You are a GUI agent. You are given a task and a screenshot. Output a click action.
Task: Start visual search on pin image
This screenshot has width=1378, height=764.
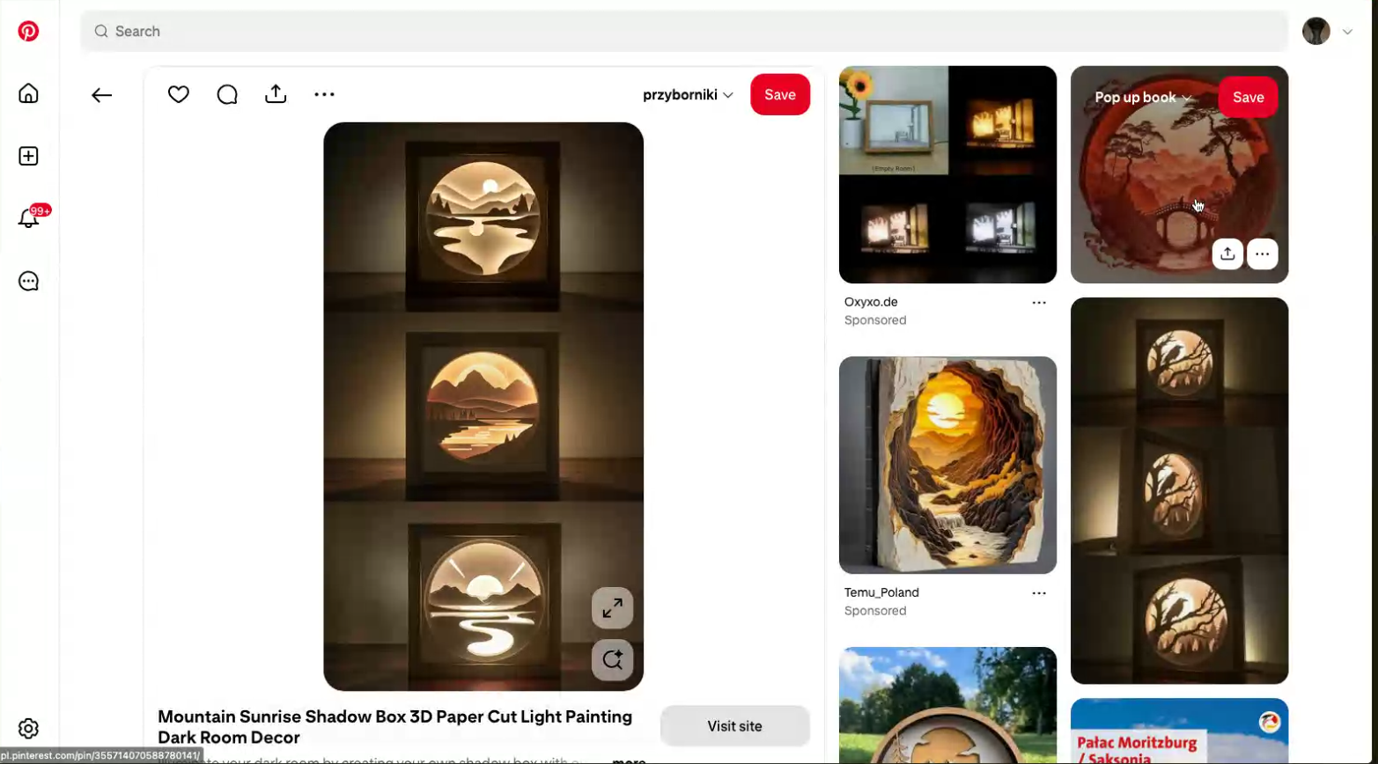[x=612, y=659]
